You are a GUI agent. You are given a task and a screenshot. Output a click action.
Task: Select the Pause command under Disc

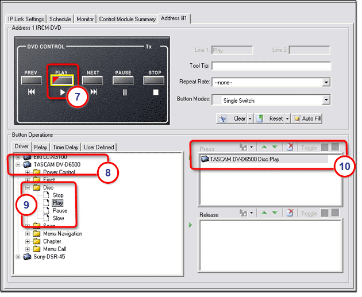60,211
